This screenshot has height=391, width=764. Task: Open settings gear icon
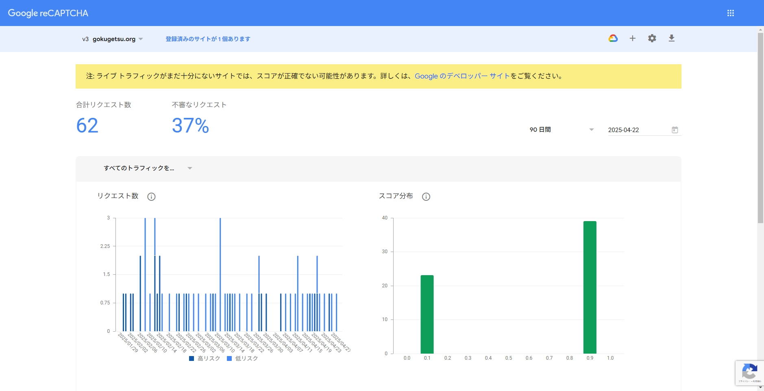(x=652, y=38)
